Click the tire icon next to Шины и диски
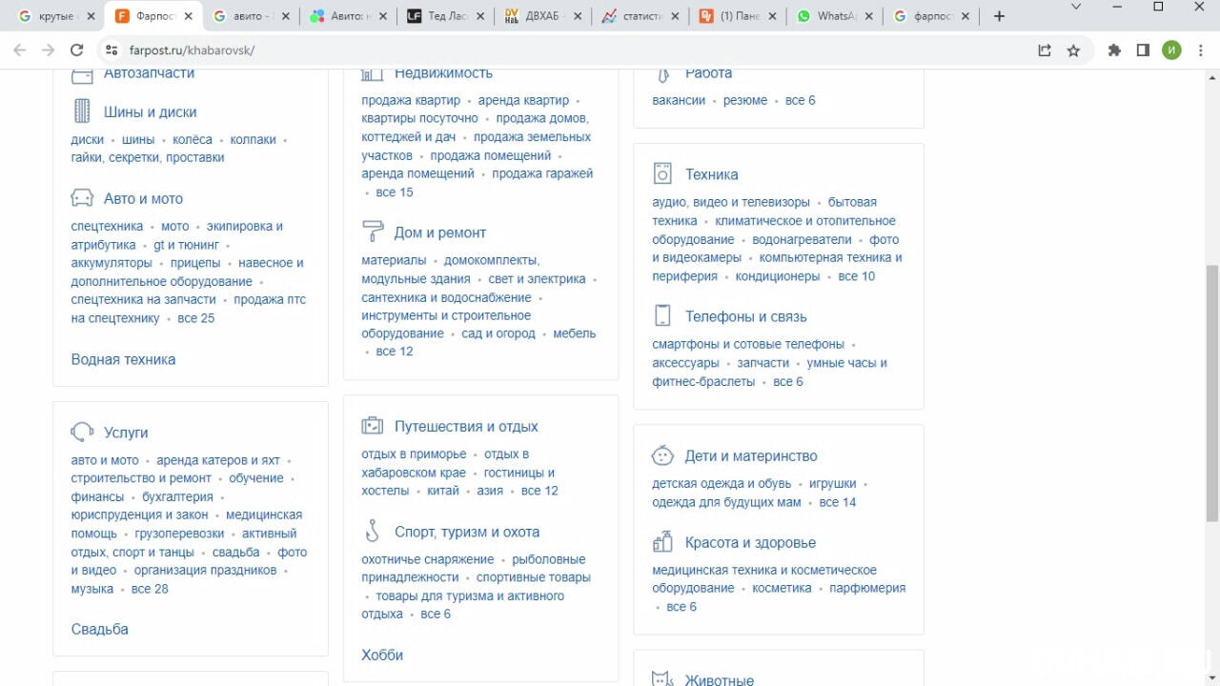This screenshot has width=1220, height=686. [82, 111]
